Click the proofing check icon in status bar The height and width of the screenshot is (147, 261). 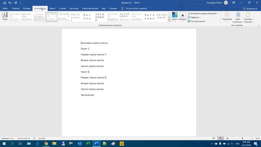[x=34, y=138]
